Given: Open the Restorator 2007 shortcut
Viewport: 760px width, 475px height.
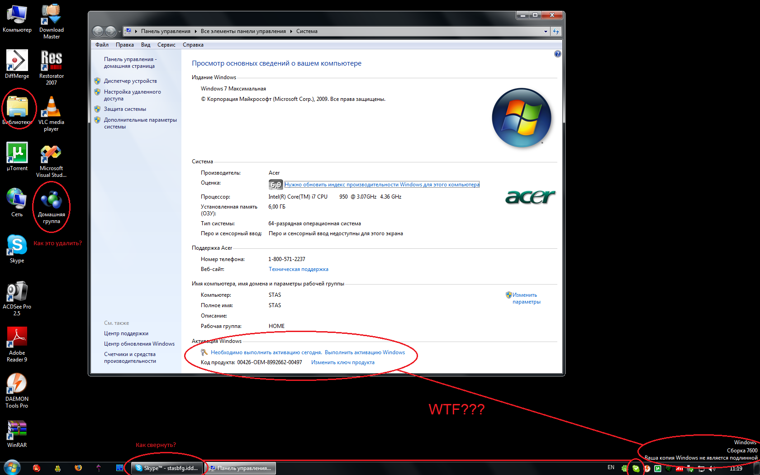Looking at the screenshot, I should [51, 62].
